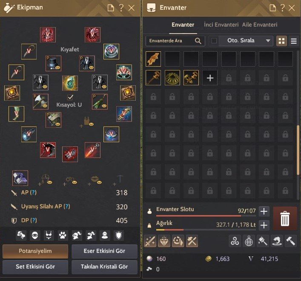Toggle the helmet hide mask icon

35,235
